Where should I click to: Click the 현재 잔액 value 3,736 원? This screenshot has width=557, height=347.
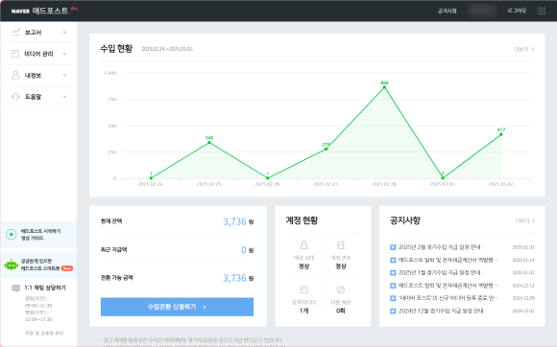point(238,221)
